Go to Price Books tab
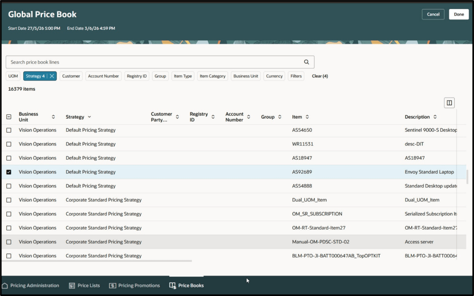 pos(186,286)
